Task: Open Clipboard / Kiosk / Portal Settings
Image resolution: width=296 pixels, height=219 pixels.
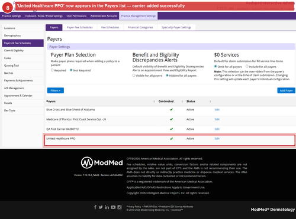Action: click(x=44, y=16)
